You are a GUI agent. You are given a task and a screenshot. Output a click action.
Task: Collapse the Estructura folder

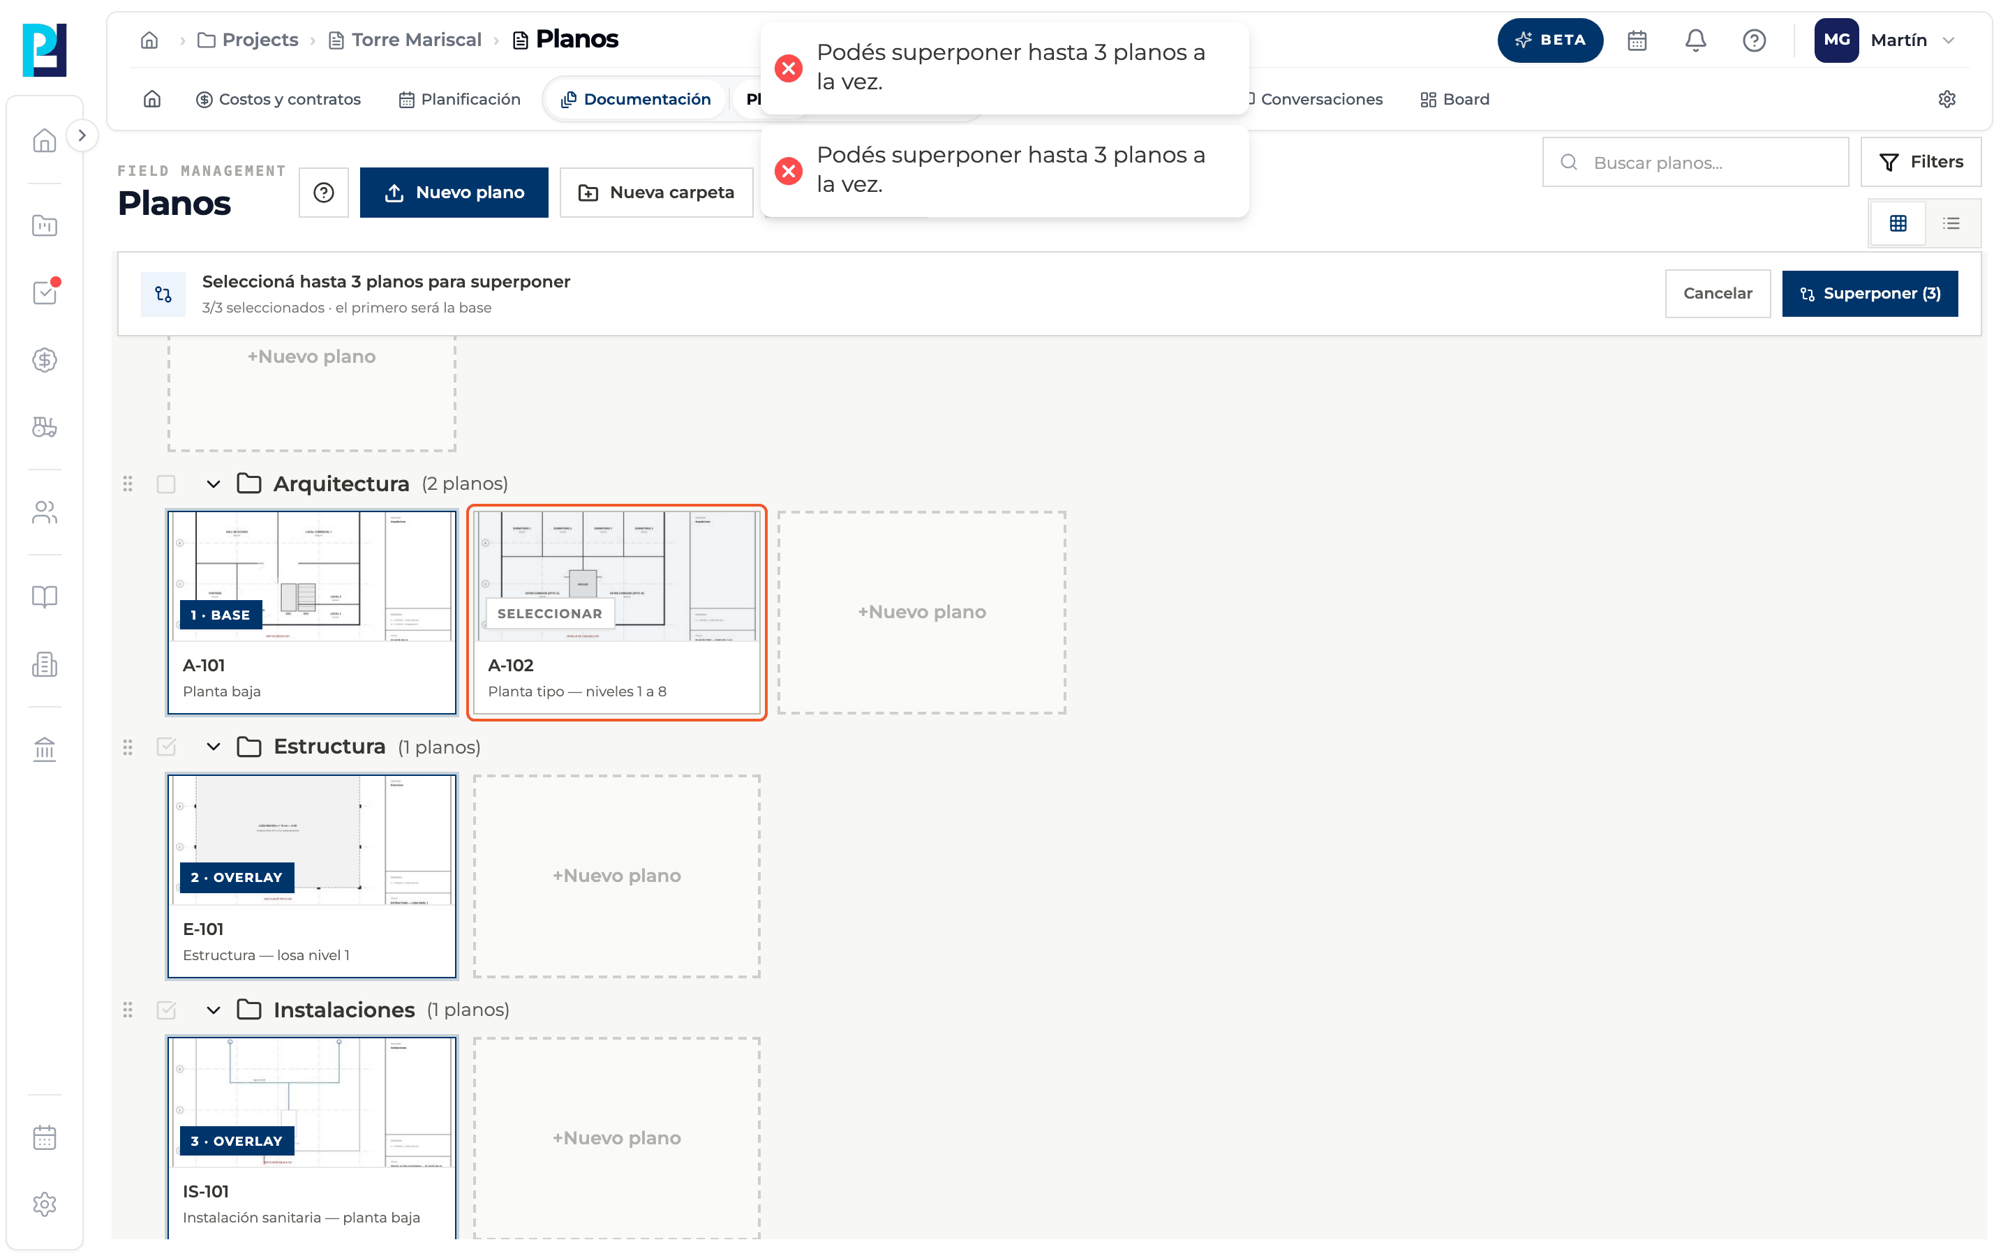coord(214,746)
